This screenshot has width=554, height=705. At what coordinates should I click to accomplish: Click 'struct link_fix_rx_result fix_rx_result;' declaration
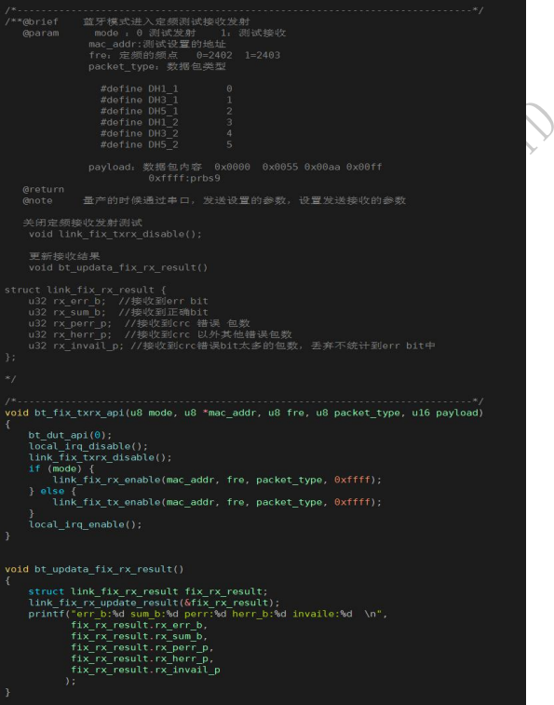[x=148, y=591]
